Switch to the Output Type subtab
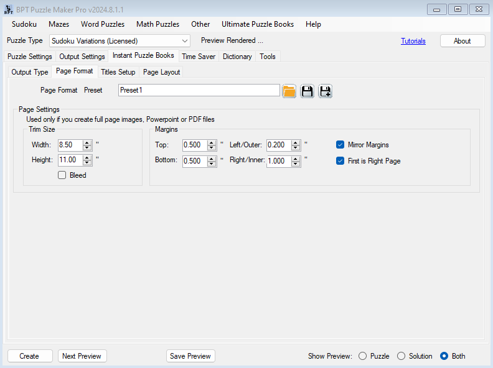Viewport: 493px width, 368px height. [x=30, y=72]
